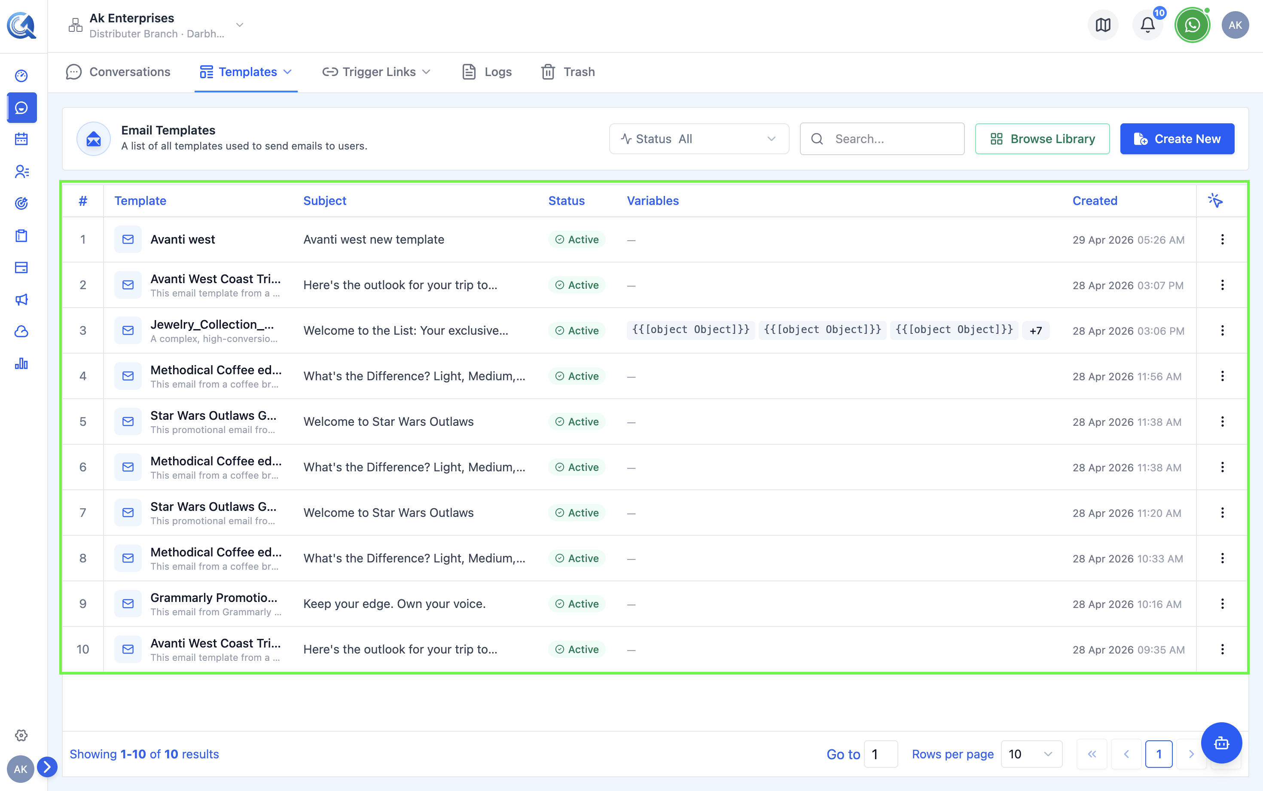
Task: Open the contacts icon in sidebar
Action: pos(21,171)
